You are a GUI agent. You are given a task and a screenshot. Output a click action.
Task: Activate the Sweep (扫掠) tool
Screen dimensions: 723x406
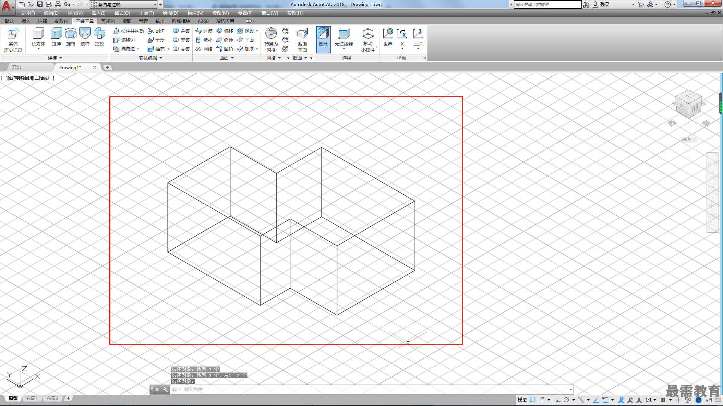(99, 38)
